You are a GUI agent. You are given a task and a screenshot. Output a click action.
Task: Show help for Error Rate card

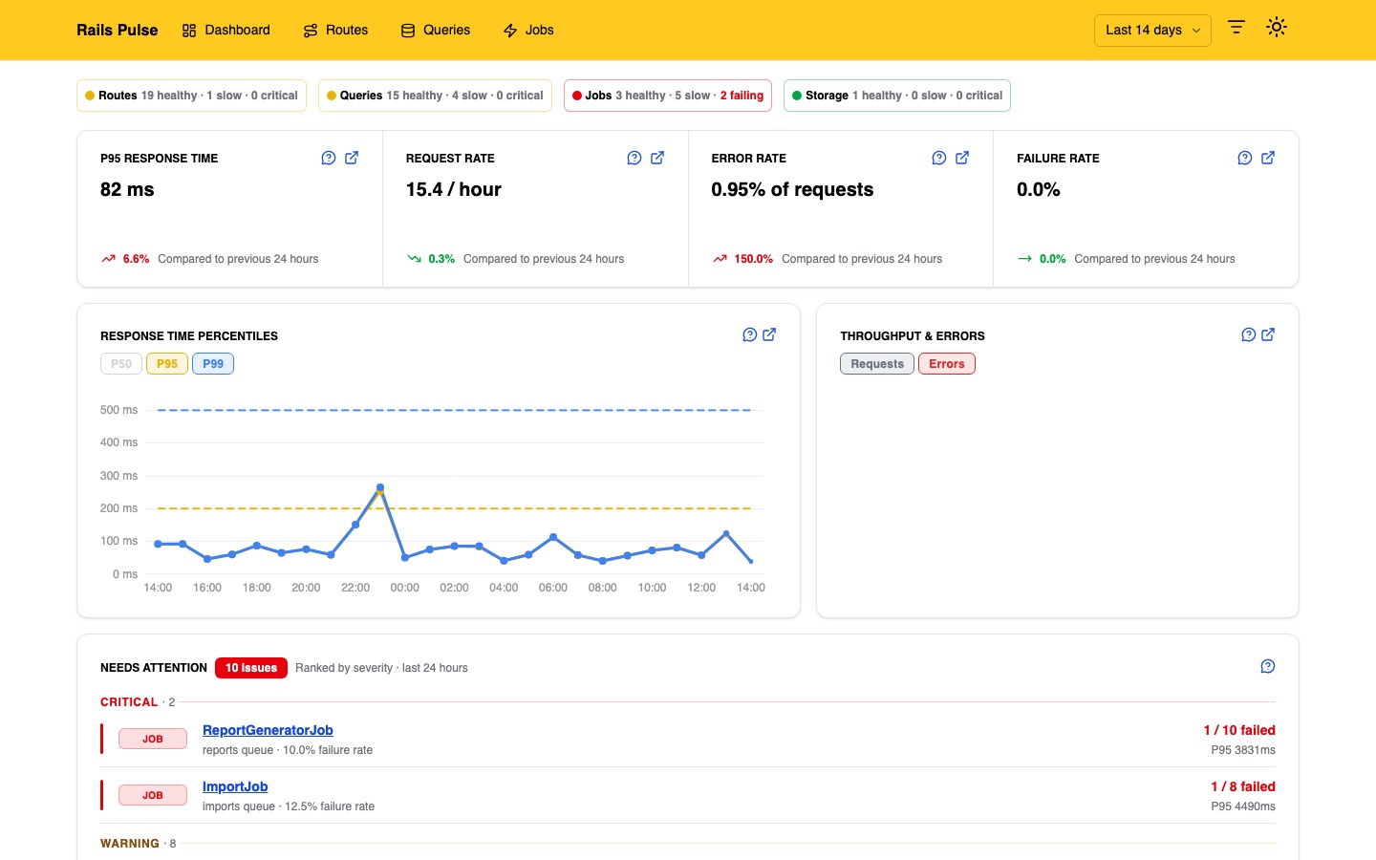pyautogui.click(x=939, y=158)
